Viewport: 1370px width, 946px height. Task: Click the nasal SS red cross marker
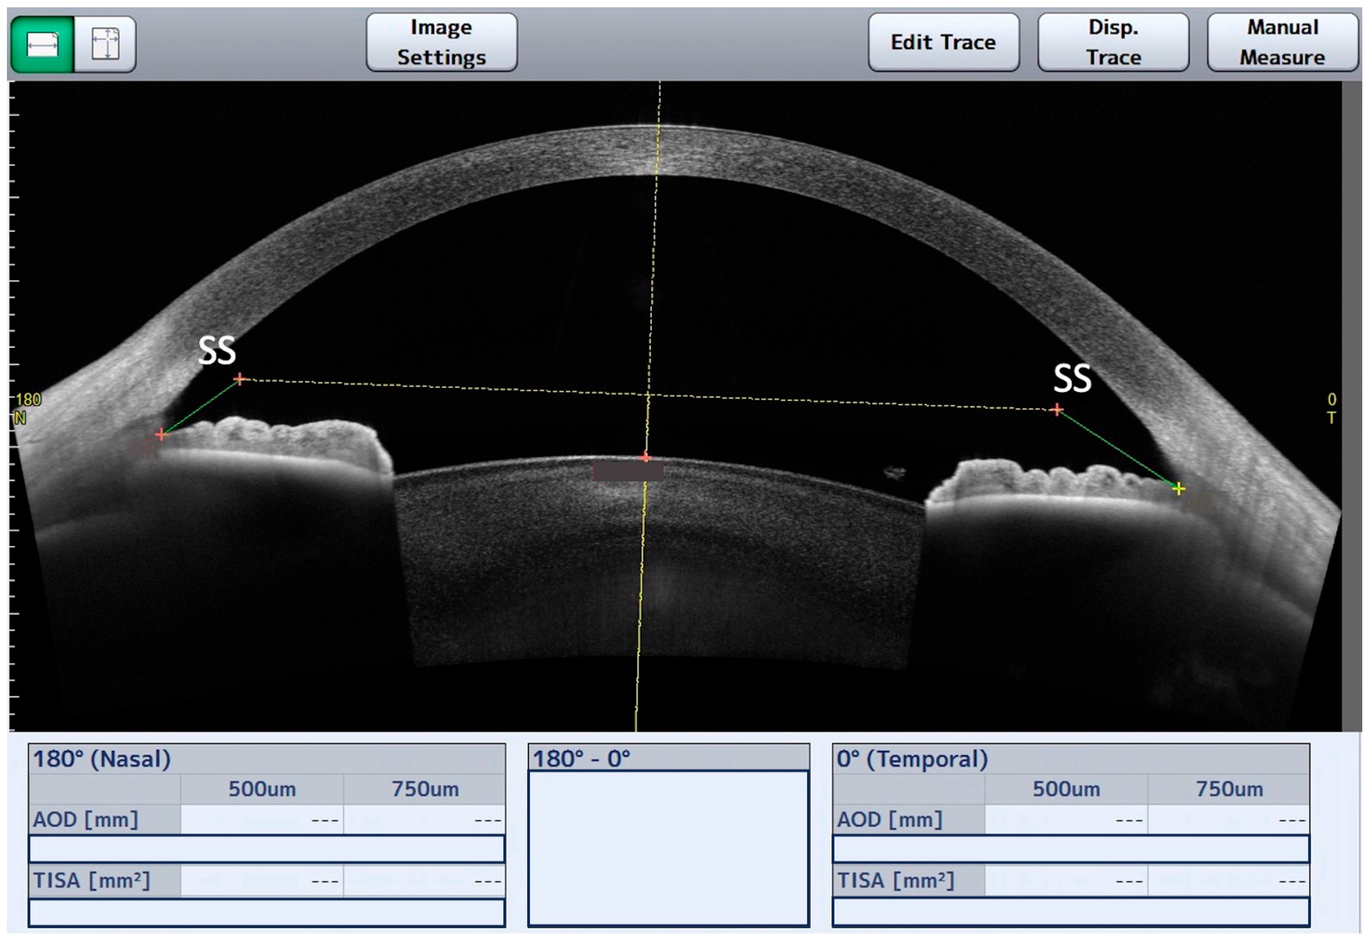[240, 379]
